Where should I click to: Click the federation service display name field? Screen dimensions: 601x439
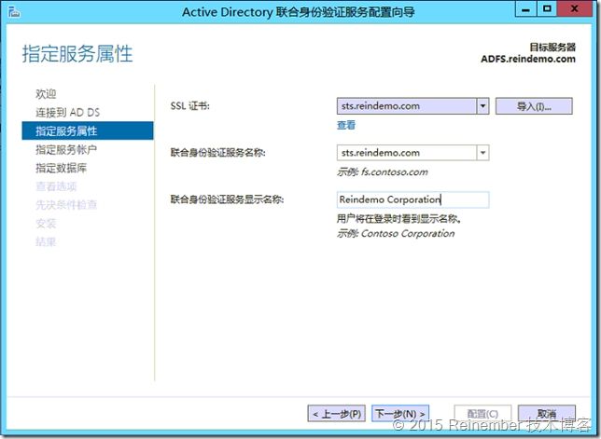coord(412,199)
